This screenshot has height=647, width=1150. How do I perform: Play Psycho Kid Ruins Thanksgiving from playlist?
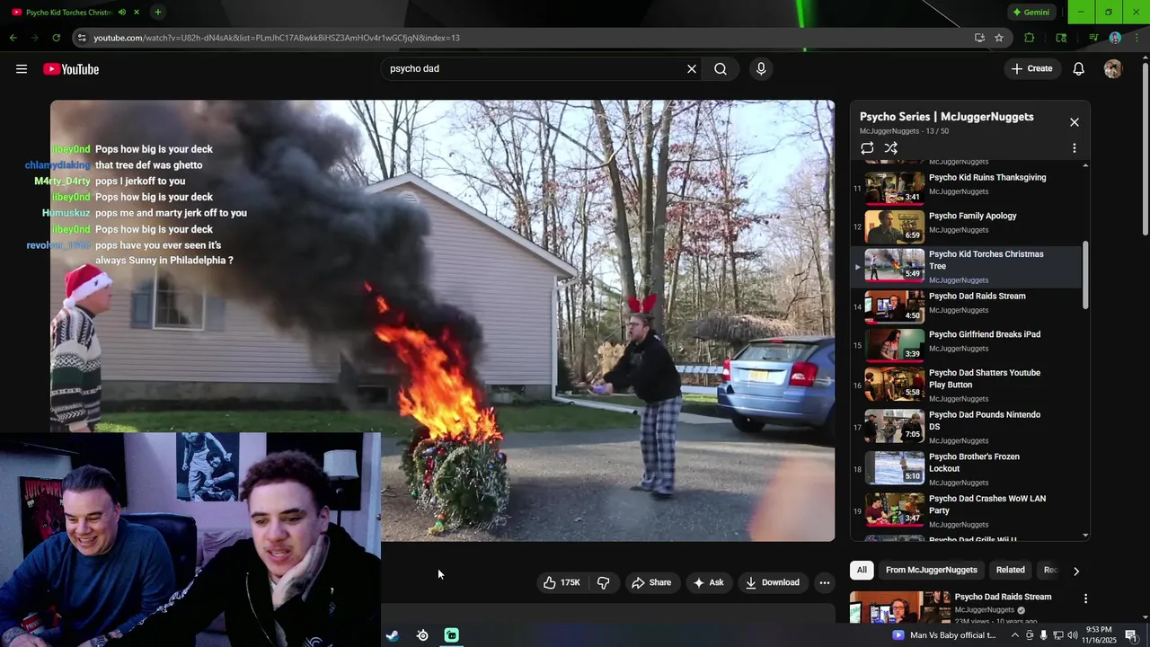point(967,188)
